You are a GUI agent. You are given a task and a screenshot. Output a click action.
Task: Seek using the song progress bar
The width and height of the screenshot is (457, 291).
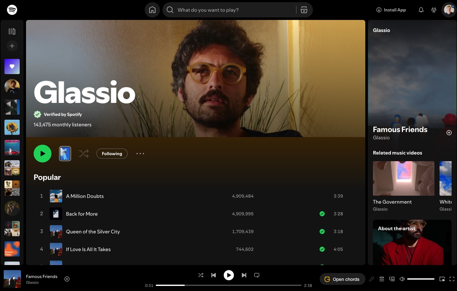tap(228, 285)
